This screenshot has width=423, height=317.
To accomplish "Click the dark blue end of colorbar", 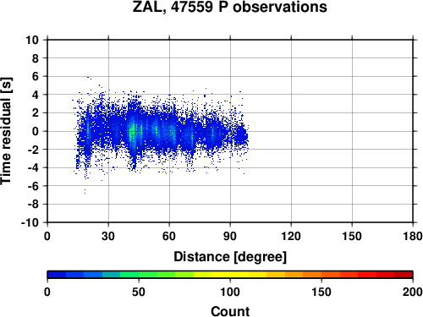I will click(57, 275).
